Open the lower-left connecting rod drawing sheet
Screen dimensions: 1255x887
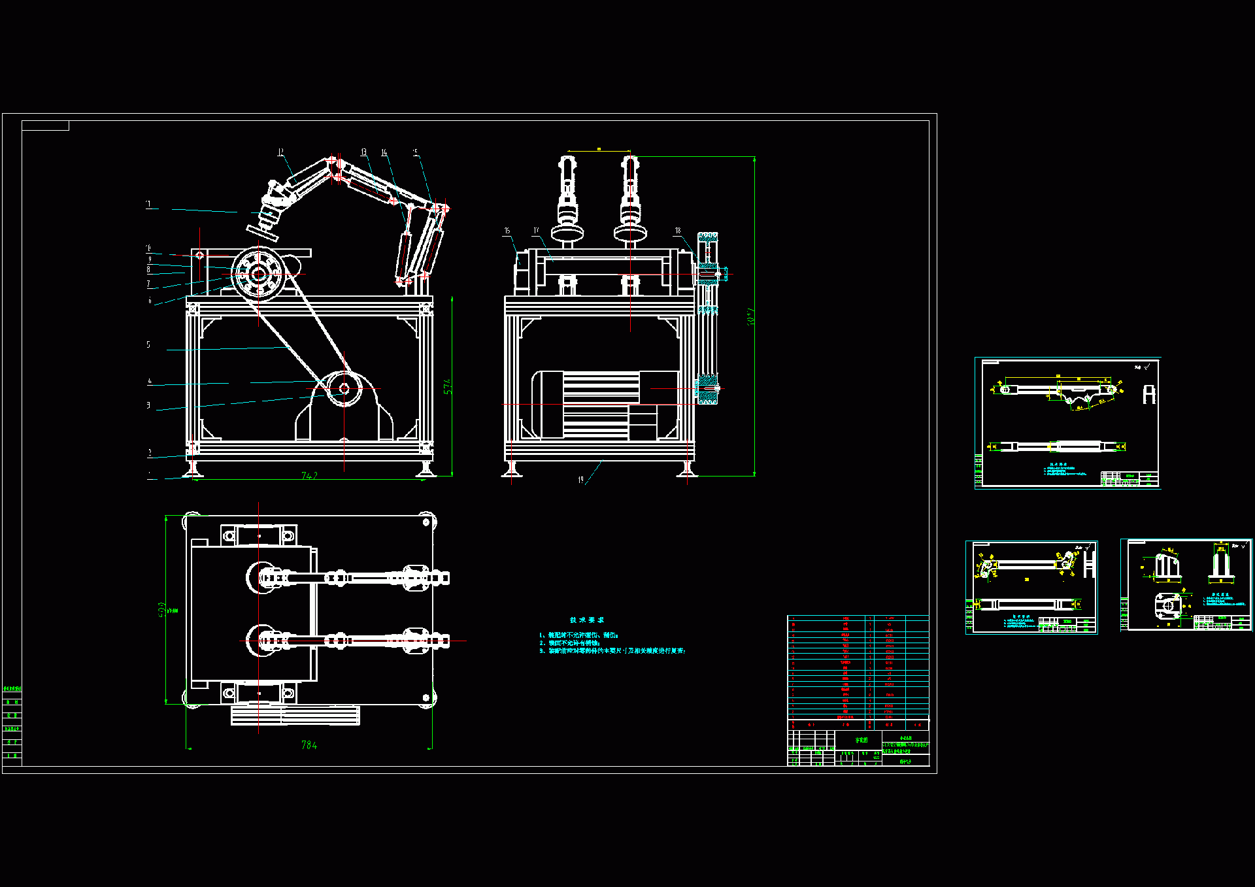[1031, 587]
